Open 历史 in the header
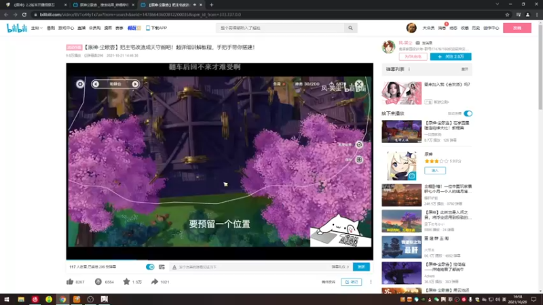This screenshot has height=305, width=543. pyautogui.click(x=476, y=28)
